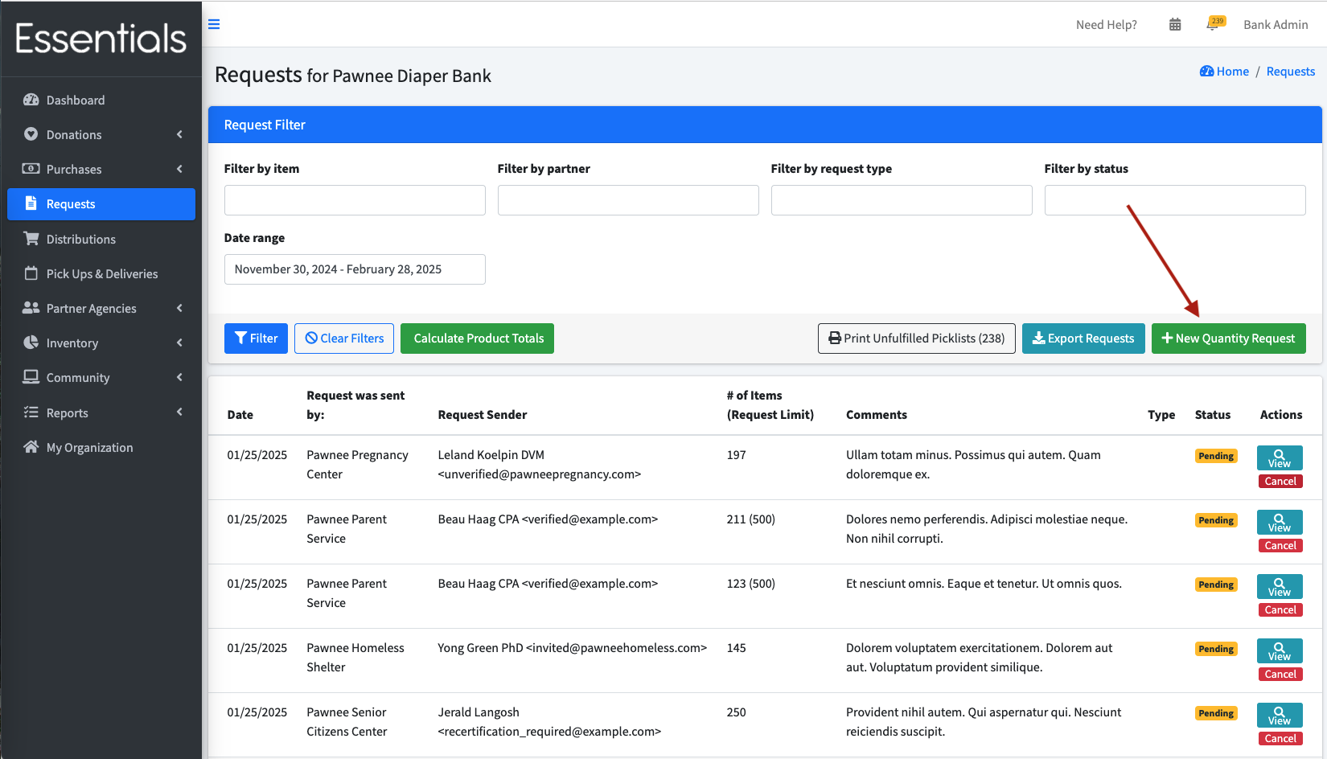
Task: Cancel the Pawnee Homeless Shelter request
Action: (1280, 675)
